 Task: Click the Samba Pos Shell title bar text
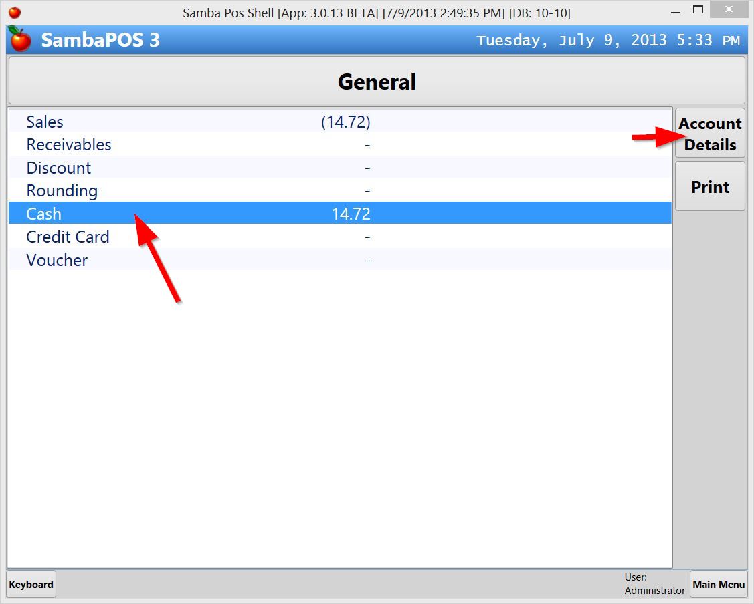pos(376,13)
